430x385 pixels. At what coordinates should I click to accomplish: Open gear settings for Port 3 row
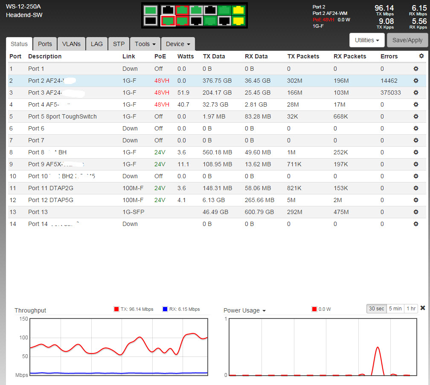[x=416, y=93]
